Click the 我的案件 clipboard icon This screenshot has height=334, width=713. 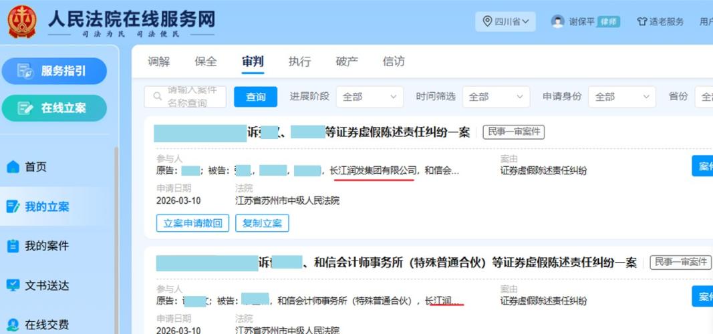click(x=13, y=246)
